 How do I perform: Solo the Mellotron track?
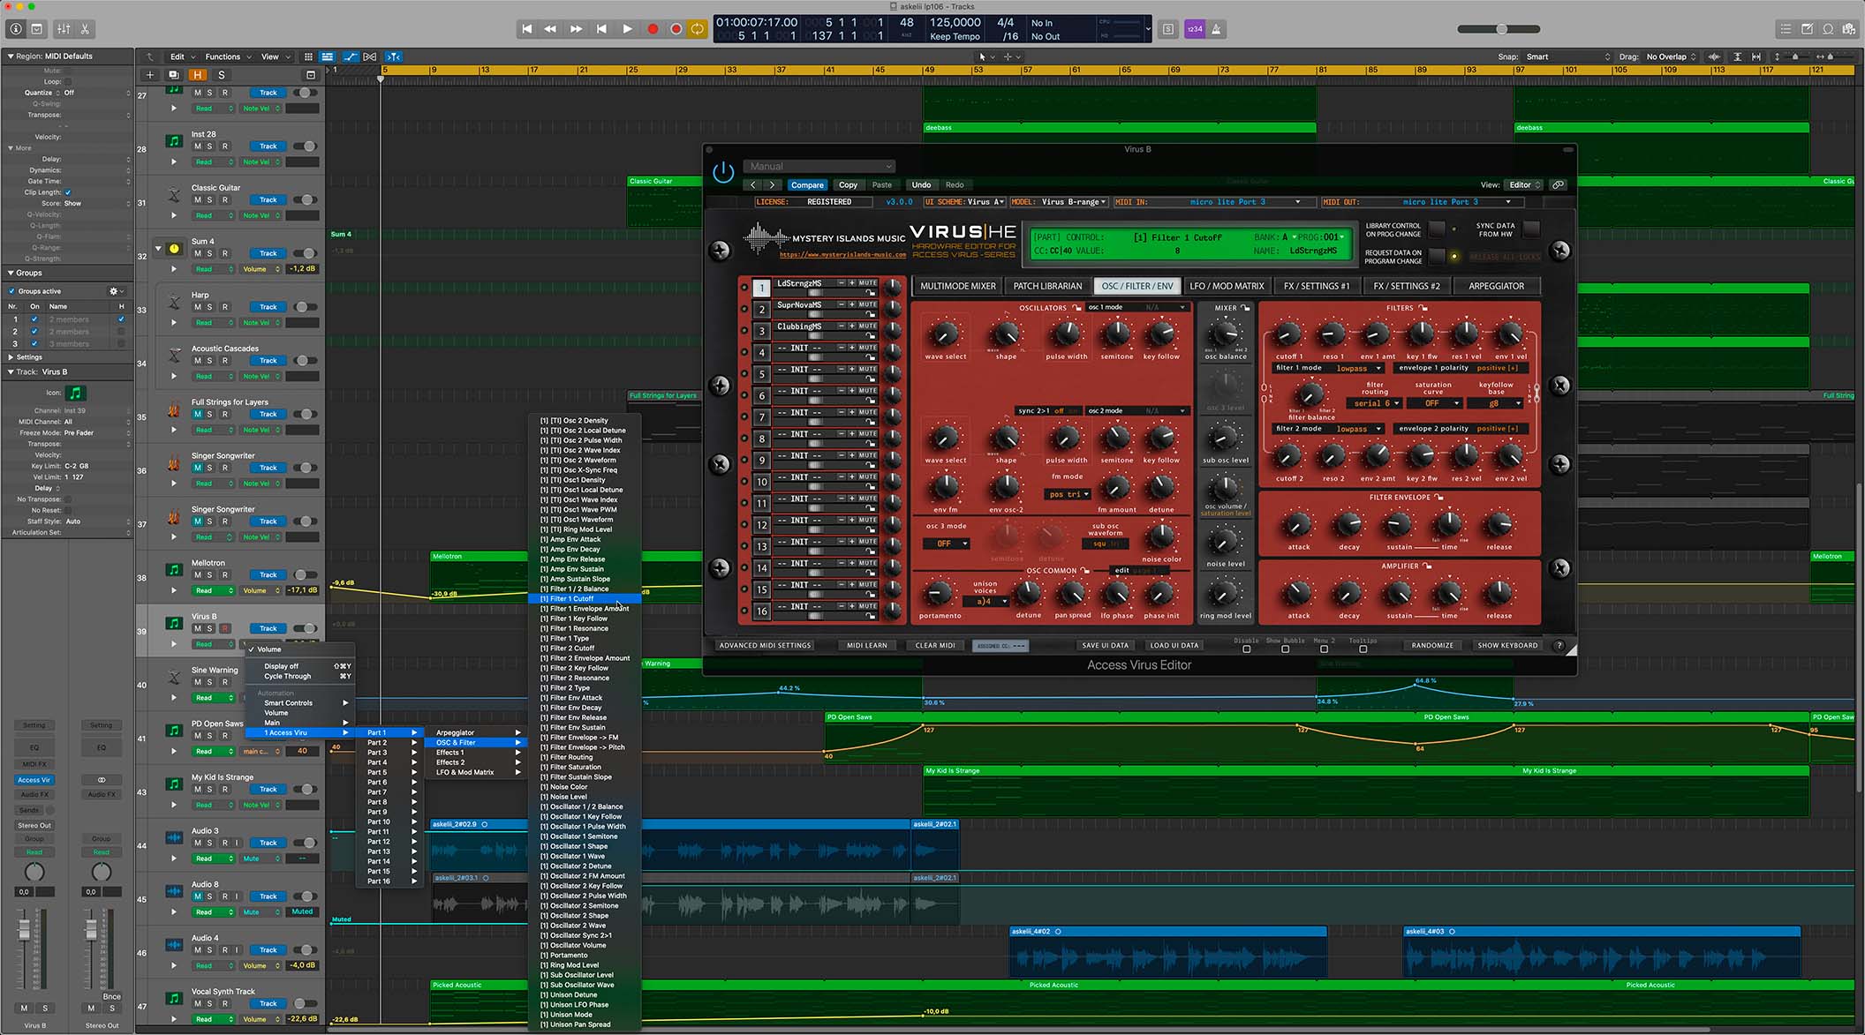(209, 575)
